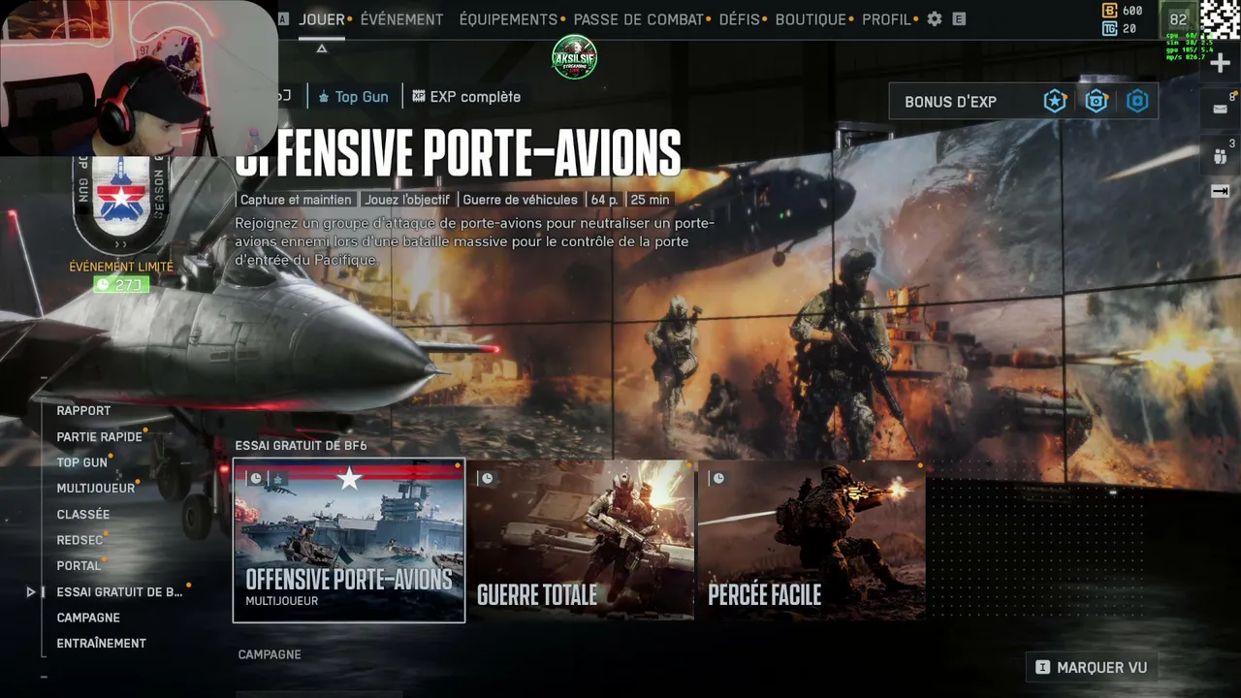Open the squad icon with badge 3

tap(1221, 156)
